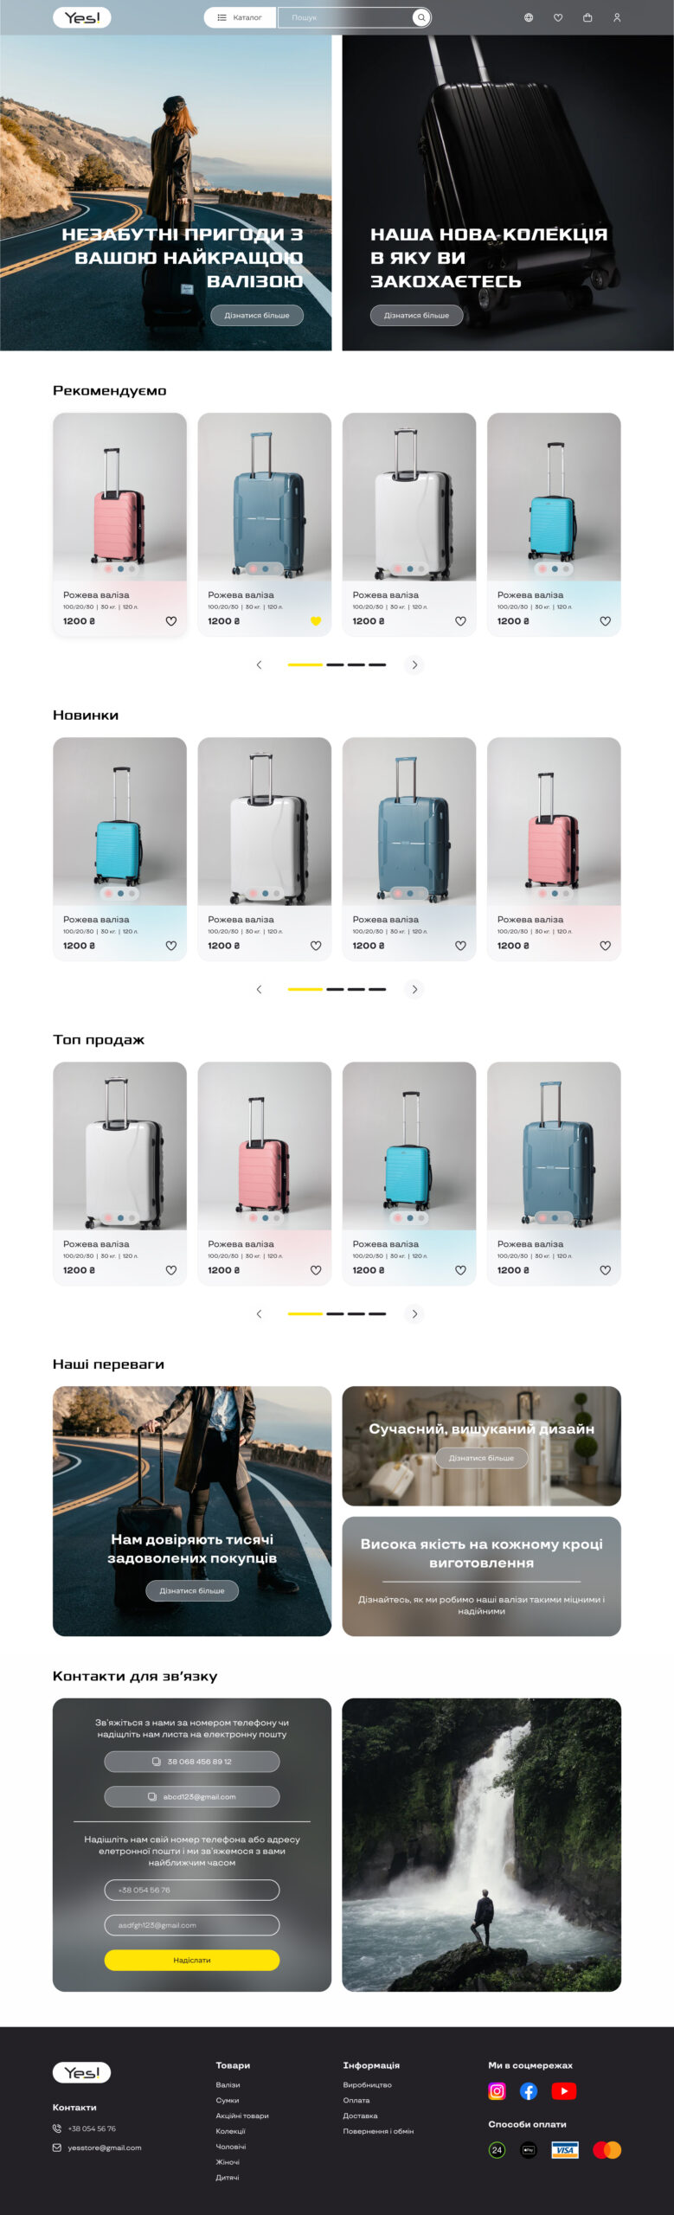Image resolution: width=674 pixels, height=2215 pixels.
Task: Open the Instagram social icon in footer
Action: [497, 2090]
